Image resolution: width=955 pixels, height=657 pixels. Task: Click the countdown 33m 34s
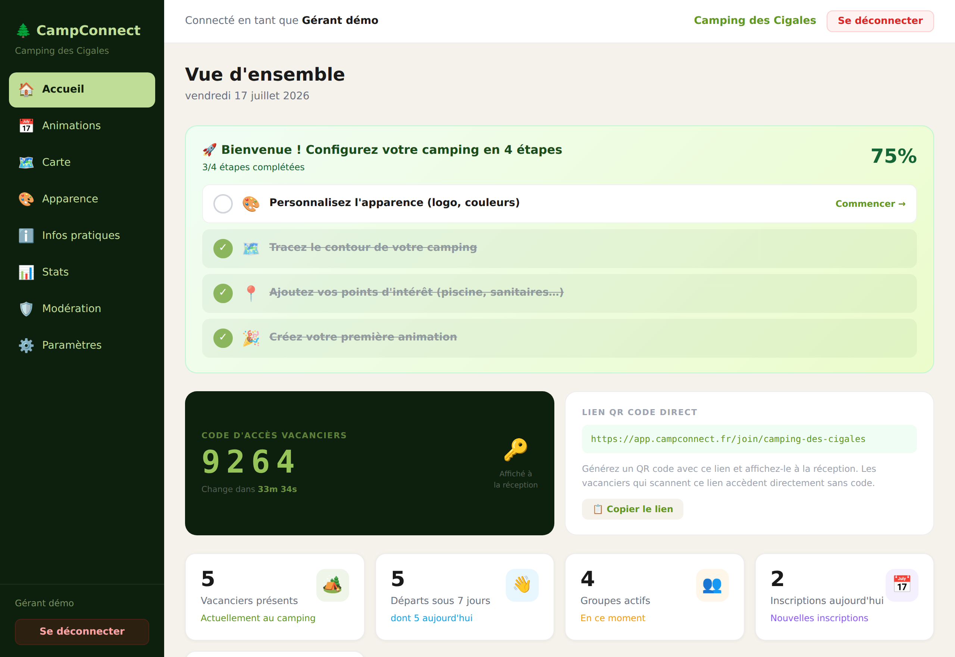(x=277, y=489)
